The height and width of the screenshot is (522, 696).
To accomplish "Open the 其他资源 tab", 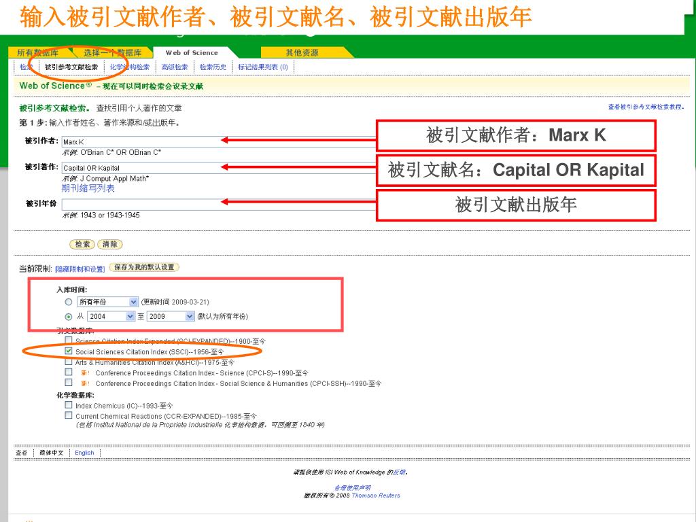I will [x=302, y=53].
